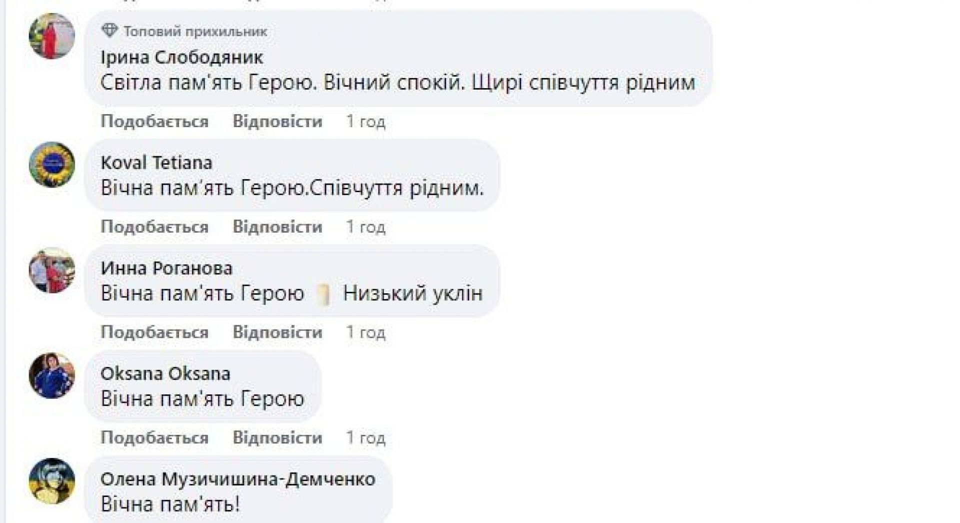Open Koval Tetiana's profile name link
Screen dimensions: 960x523
pos(156,163)
